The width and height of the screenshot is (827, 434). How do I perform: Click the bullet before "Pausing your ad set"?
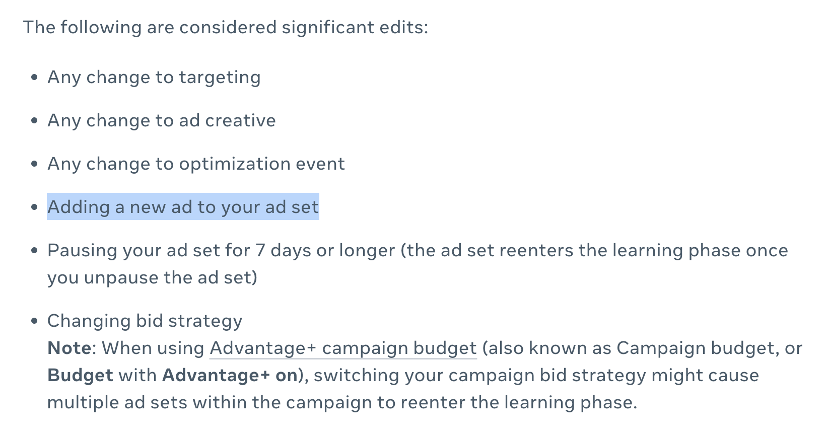coord(34,251)
